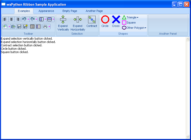Open the redo dropdown arrow
Screen dimensions: 191x140
point(36,19)
